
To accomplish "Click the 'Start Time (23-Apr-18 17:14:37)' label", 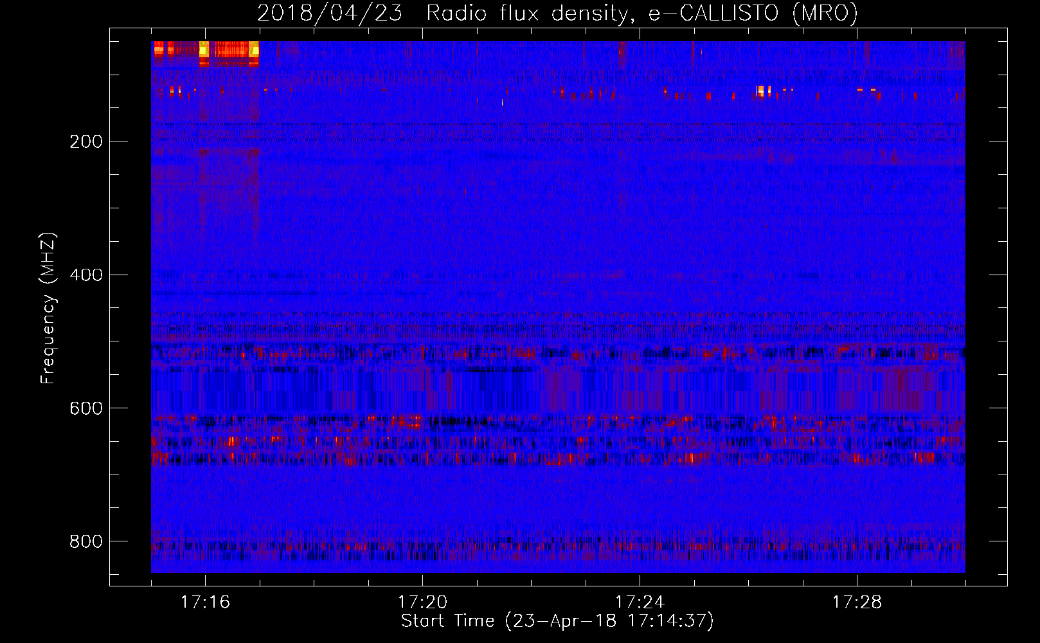I will (557, 621).
